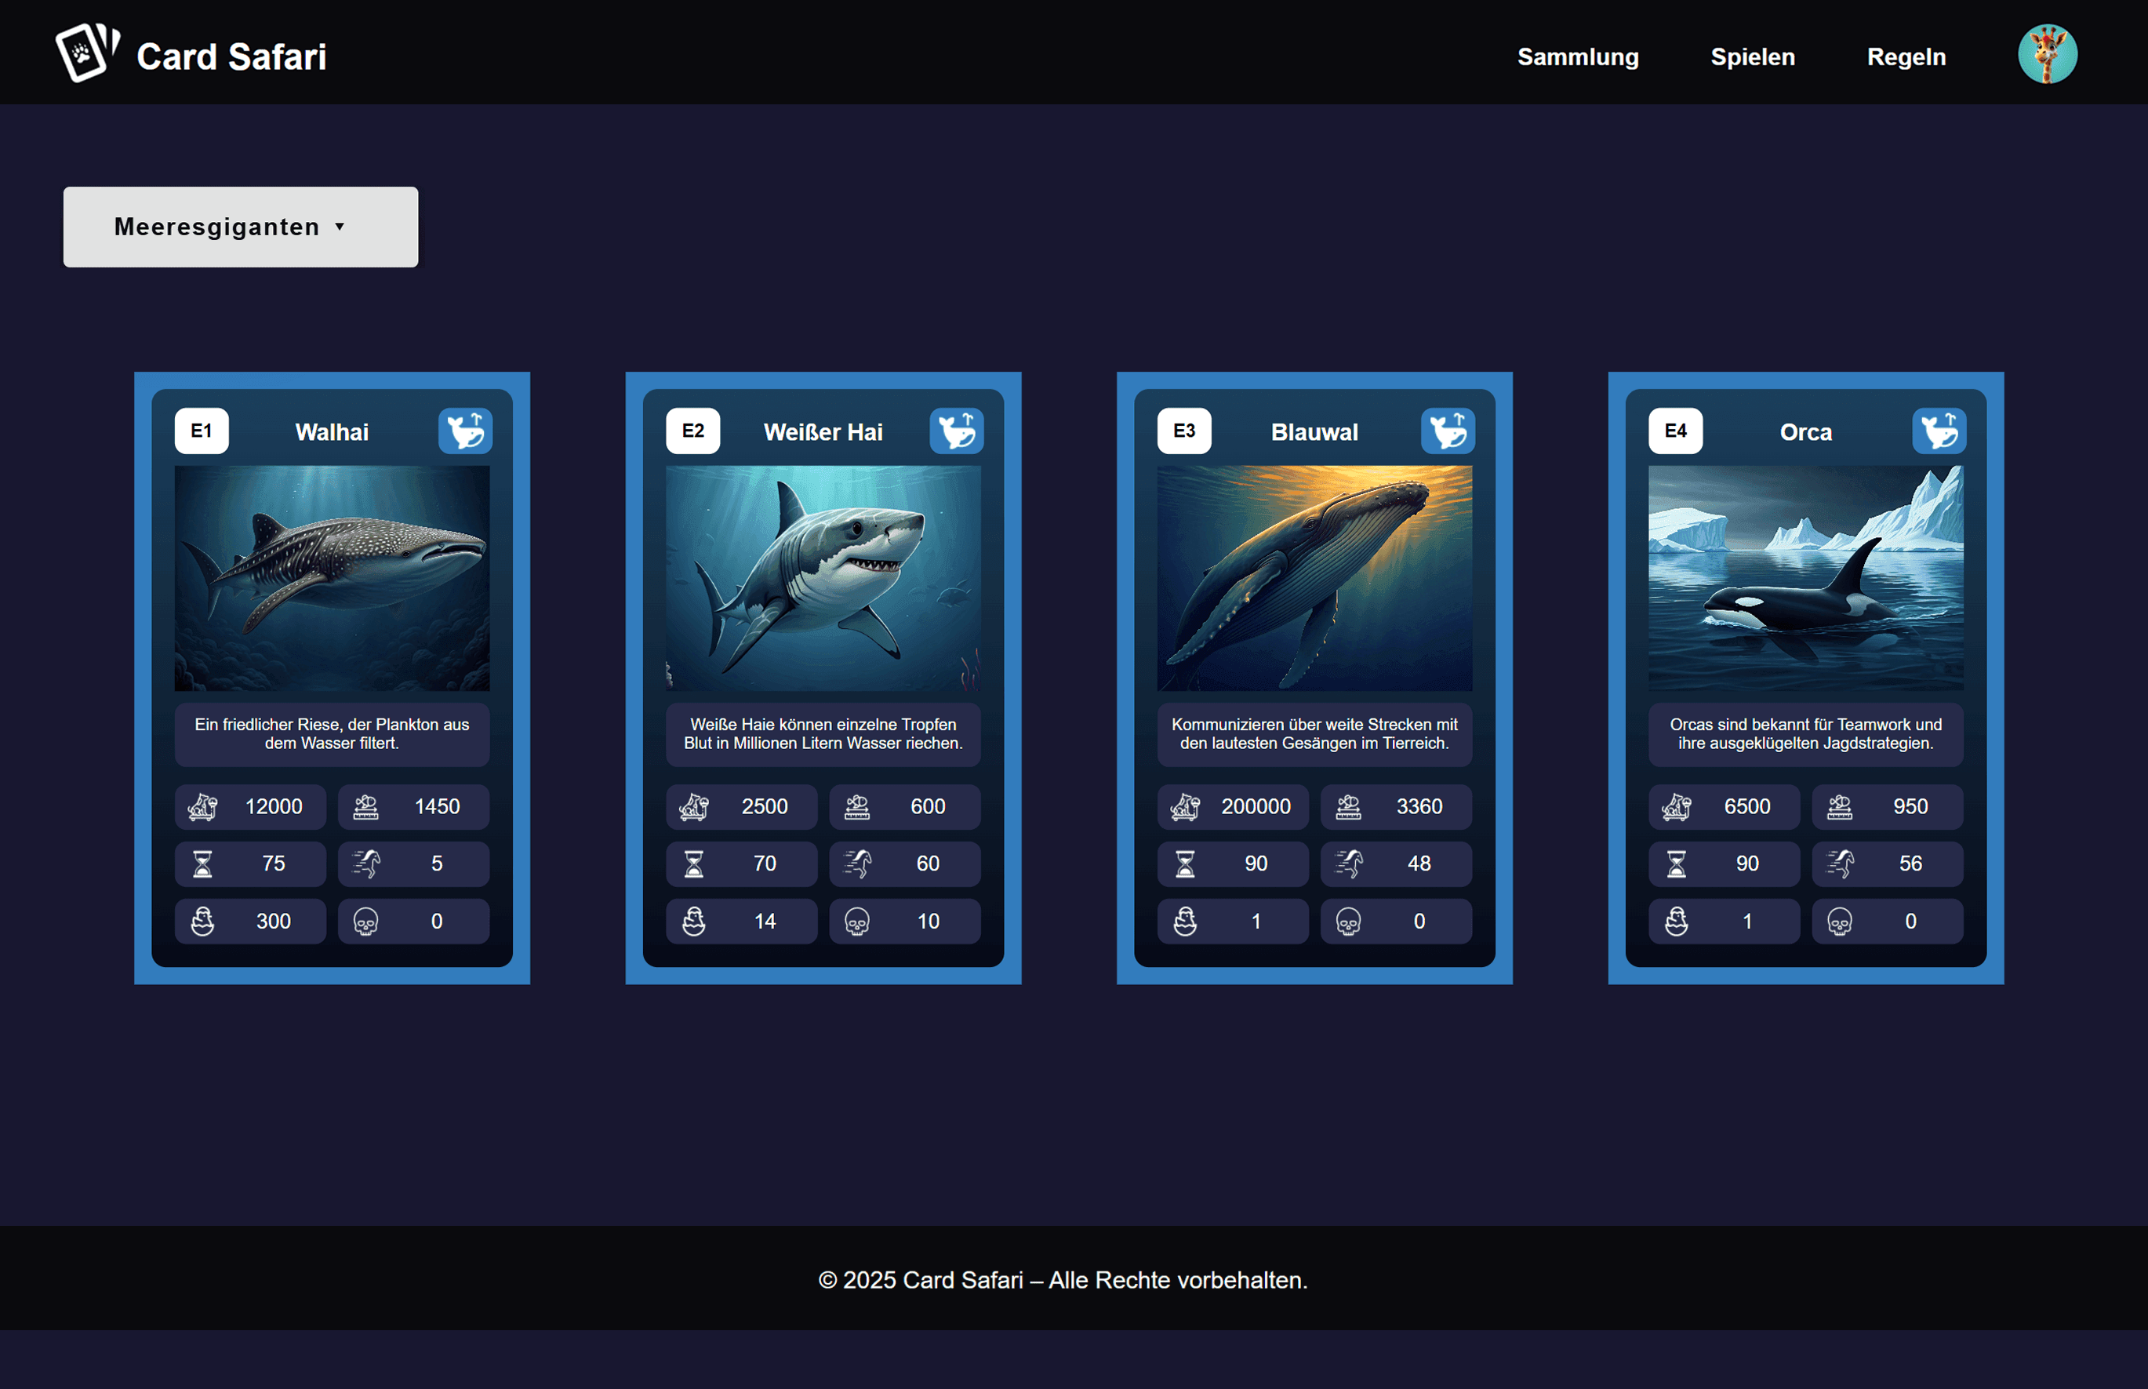Click the Card Safari logo icon
The width and height of the screenshot is (2148, 1389).
coord(88,53)
